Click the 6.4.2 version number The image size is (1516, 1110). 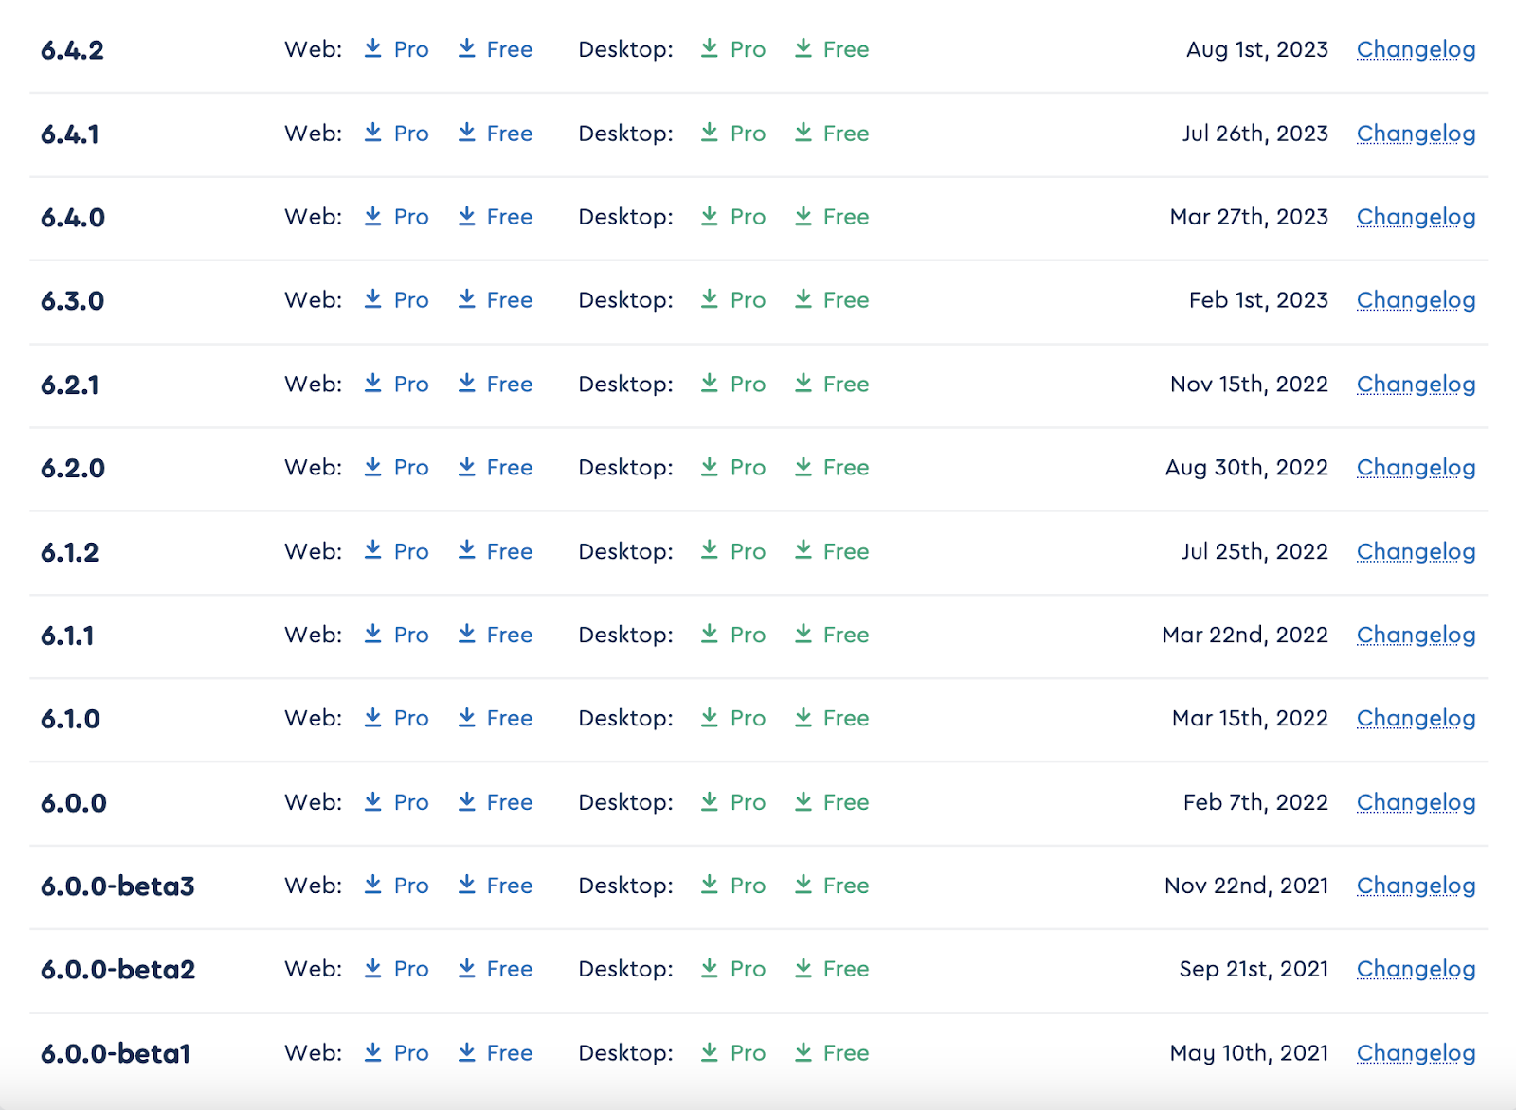(x=72, y=50)
